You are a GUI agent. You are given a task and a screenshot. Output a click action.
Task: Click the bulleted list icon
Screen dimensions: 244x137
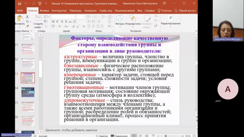90,17
